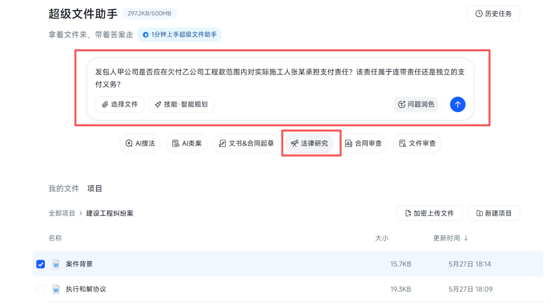Click the Word icon of 执行和解协议
Screen dimensions: 551x304
[x=56, y=289]
